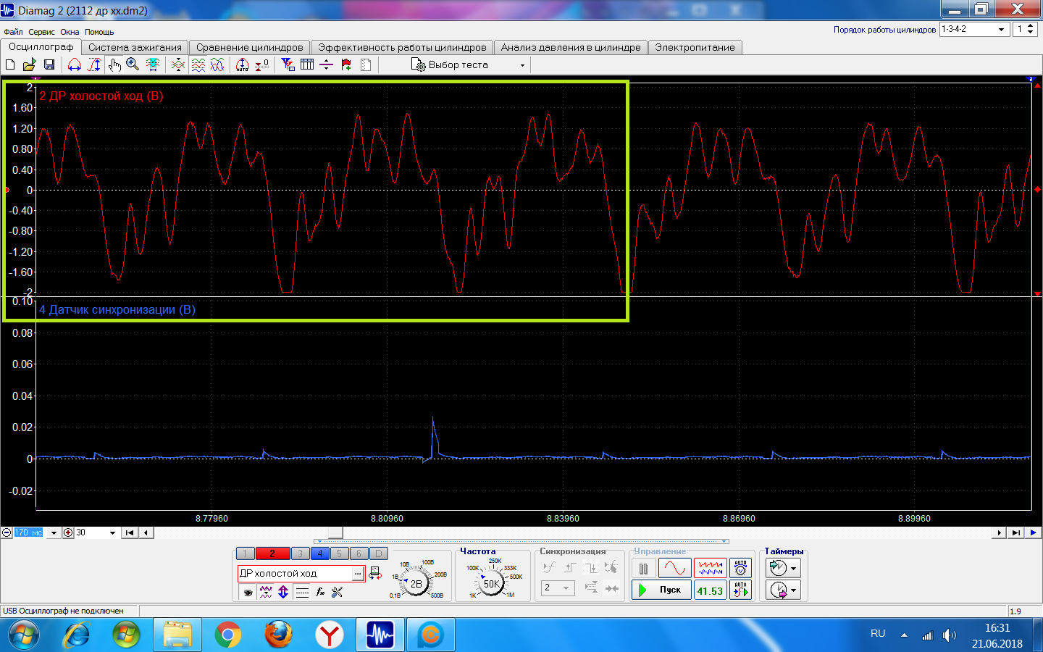Open channel tools settings wrench icon

(338, 592)
